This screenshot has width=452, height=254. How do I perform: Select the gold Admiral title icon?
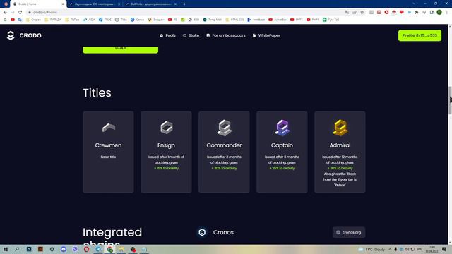point(340,128)
